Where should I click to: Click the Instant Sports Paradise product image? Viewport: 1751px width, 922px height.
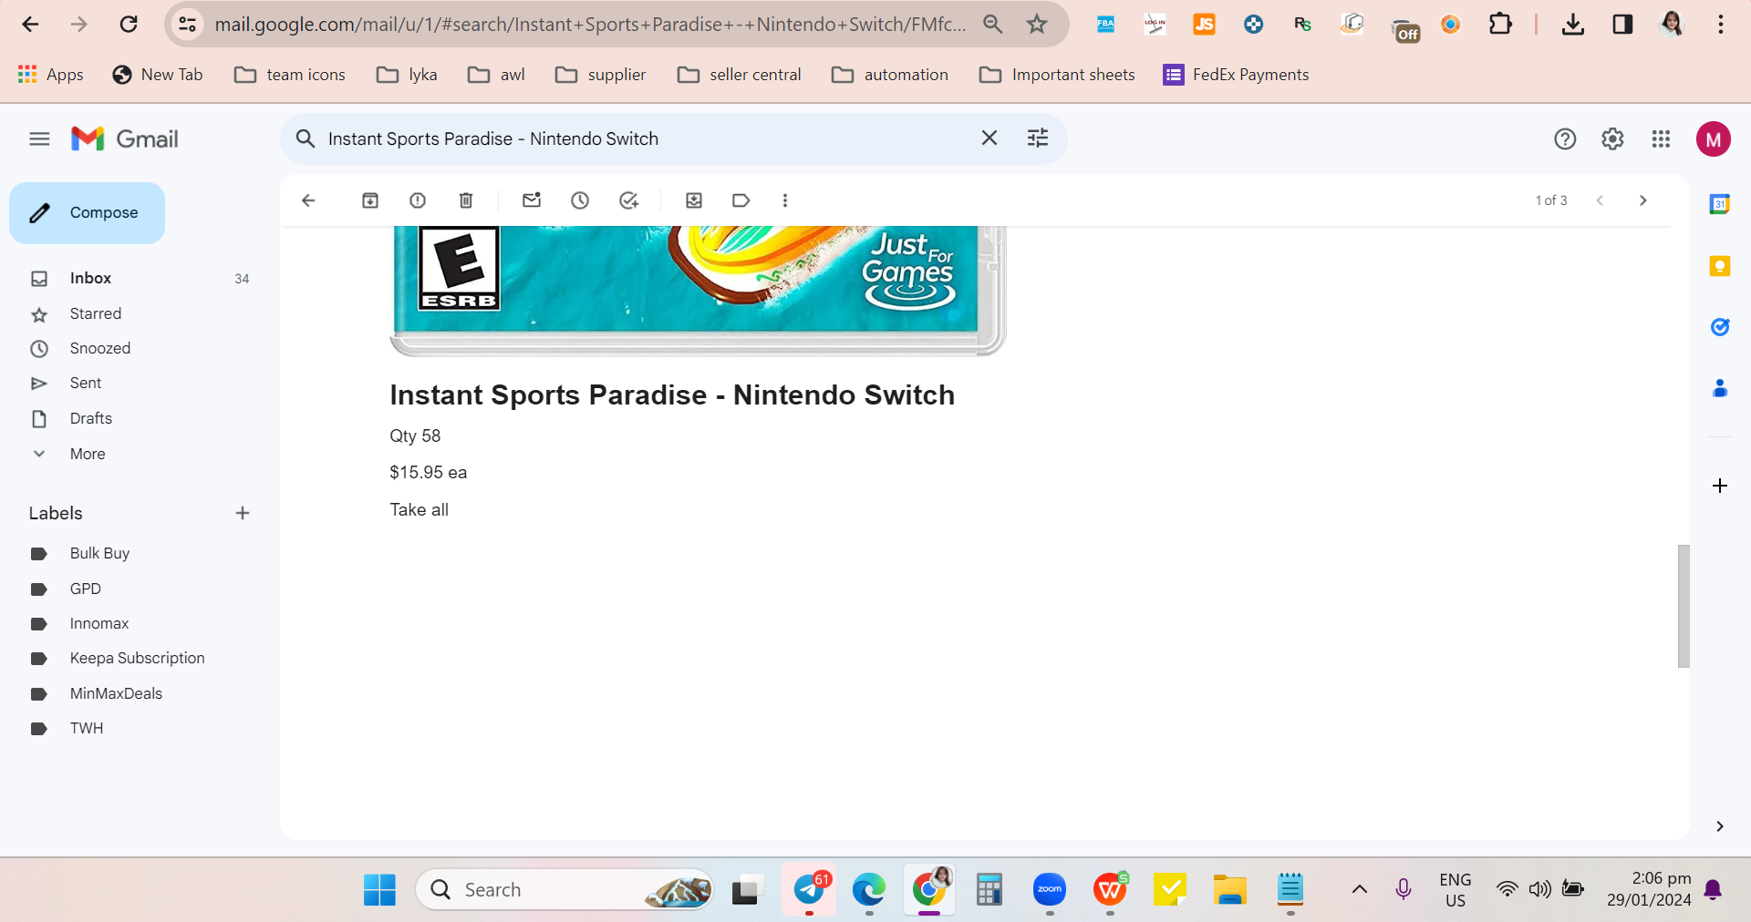tap(698, 290)
